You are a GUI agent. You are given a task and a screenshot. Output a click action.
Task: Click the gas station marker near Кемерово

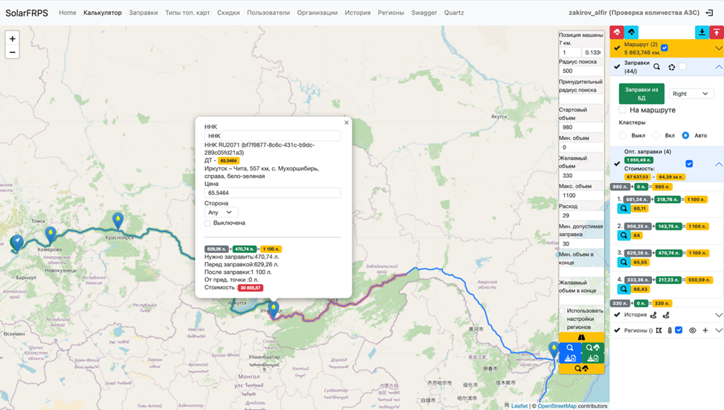click(x=51, y=234)
